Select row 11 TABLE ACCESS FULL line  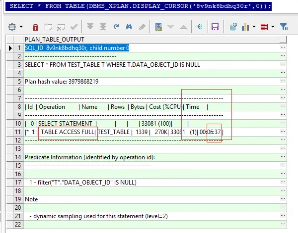155,132
